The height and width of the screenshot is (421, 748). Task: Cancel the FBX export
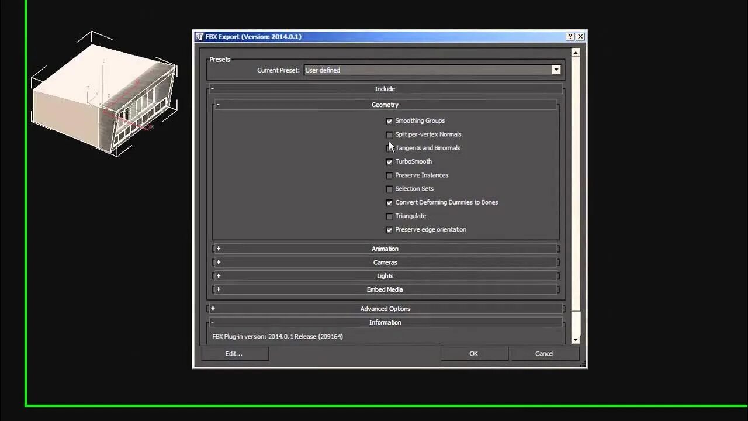coord(544,353)
